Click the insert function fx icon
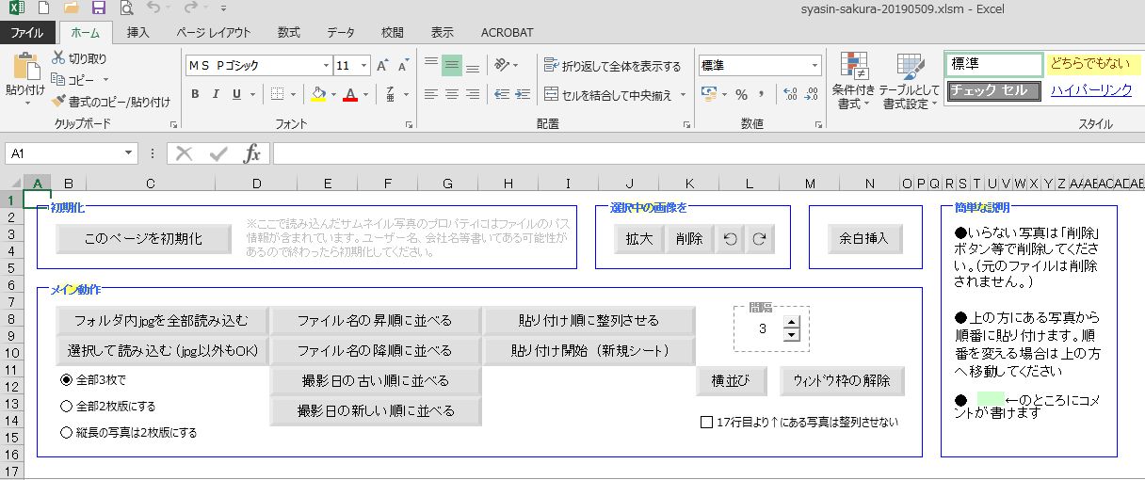This screenshot has height=480, width=1145. click(x=251, y=153)
